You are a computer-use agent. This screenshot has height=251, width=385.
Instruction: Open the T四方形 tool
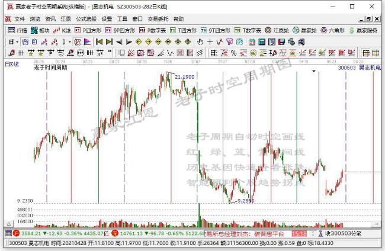(183, 30)
